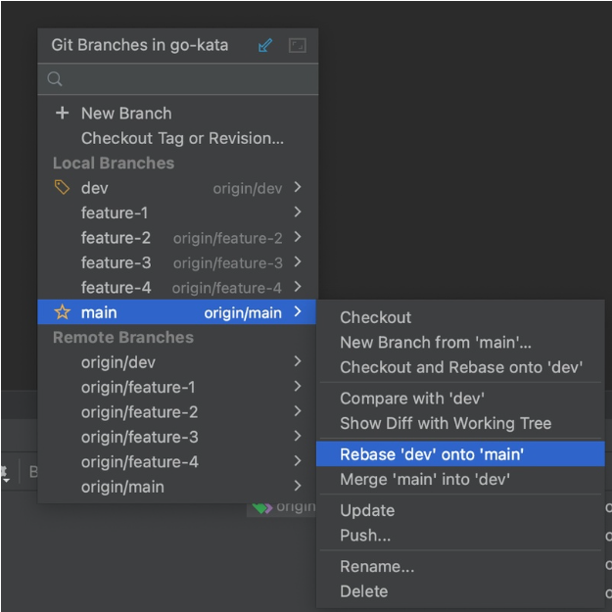Click the magnifier search icon
Viewport: 612px width, 612px height.
(x=56, y=79)
